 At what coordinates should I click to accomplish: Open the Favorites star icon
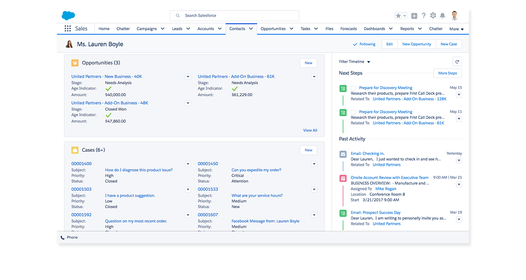pos(398,16)
